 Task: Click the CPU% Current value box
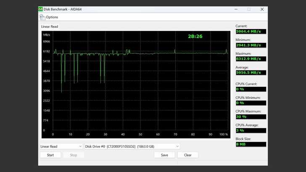(x=251, y=89)
